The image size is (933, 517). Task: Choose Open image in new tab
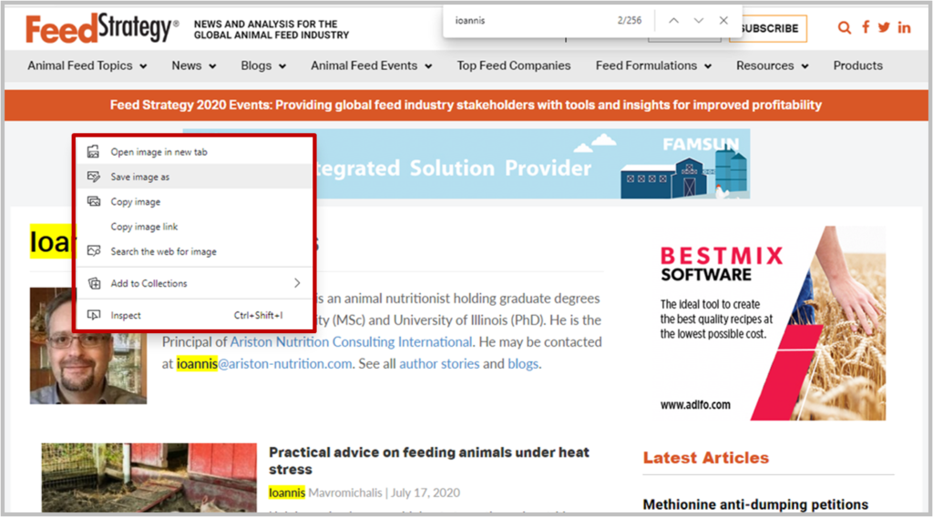coord(195,151)
